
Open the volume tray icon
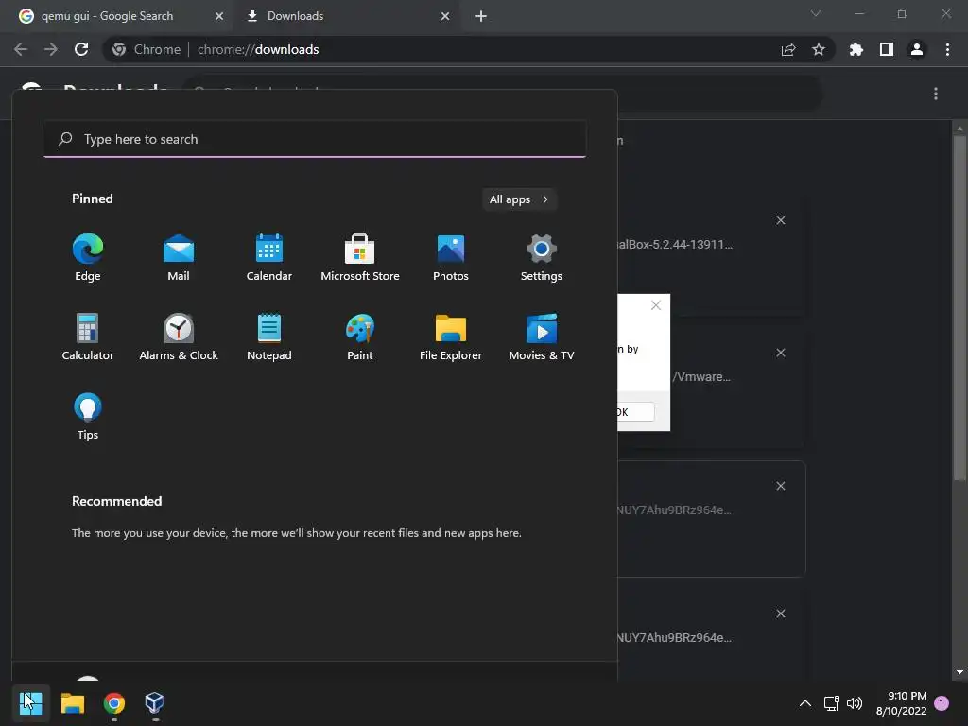855,702
